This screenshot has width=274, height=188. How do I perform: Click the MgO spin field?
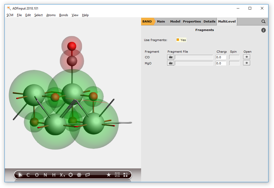234,63
